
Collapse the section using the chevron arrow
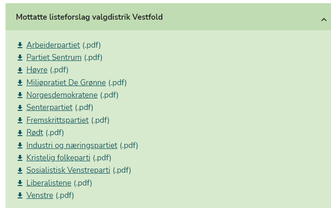click(x=324, y=20)
